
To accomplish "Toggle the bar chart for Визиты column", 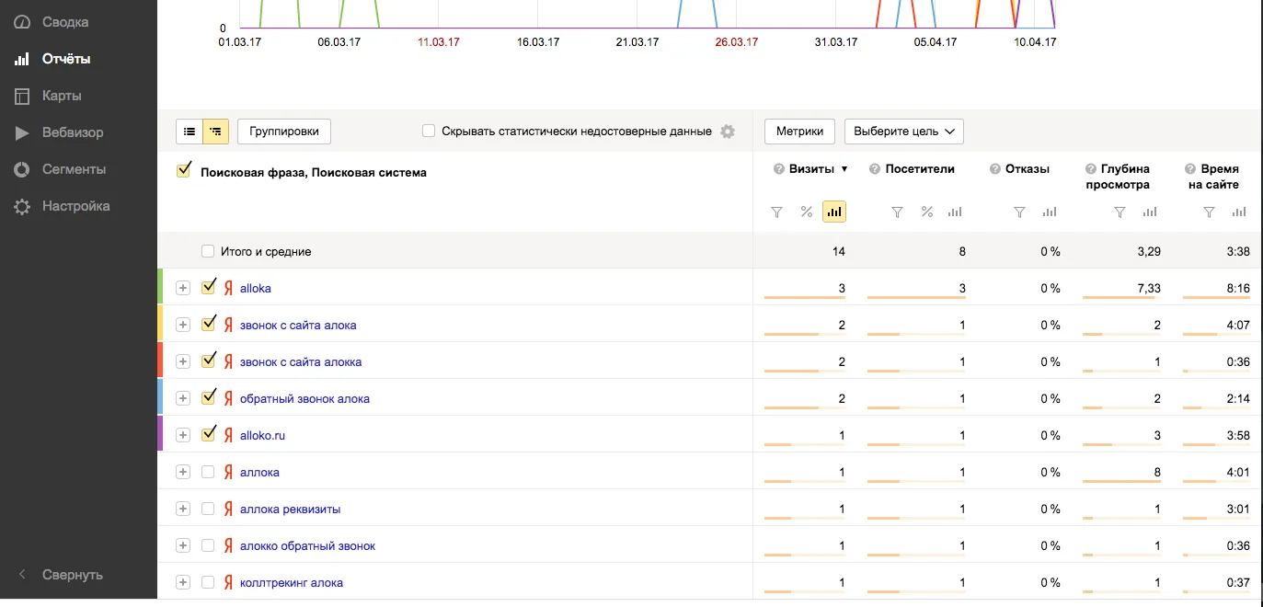I will pyautogui.click(x=834, y=212).
